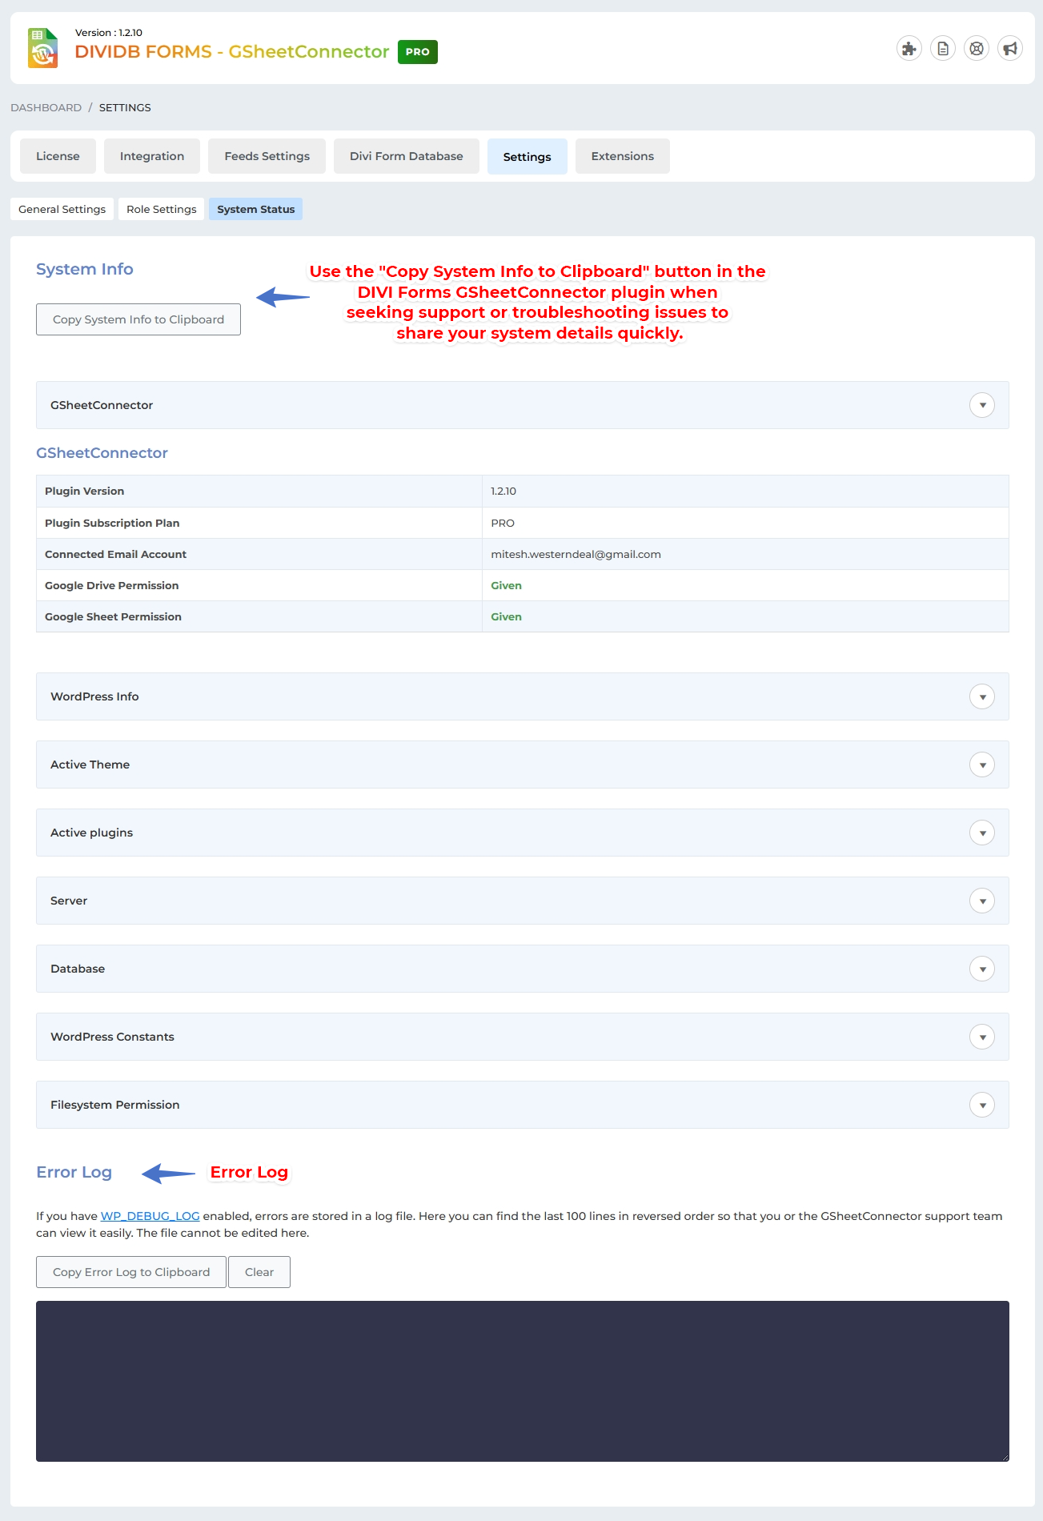
Task: Open the Divi Form Database tab
Action: pyautogui.click(x=406, y=156)
